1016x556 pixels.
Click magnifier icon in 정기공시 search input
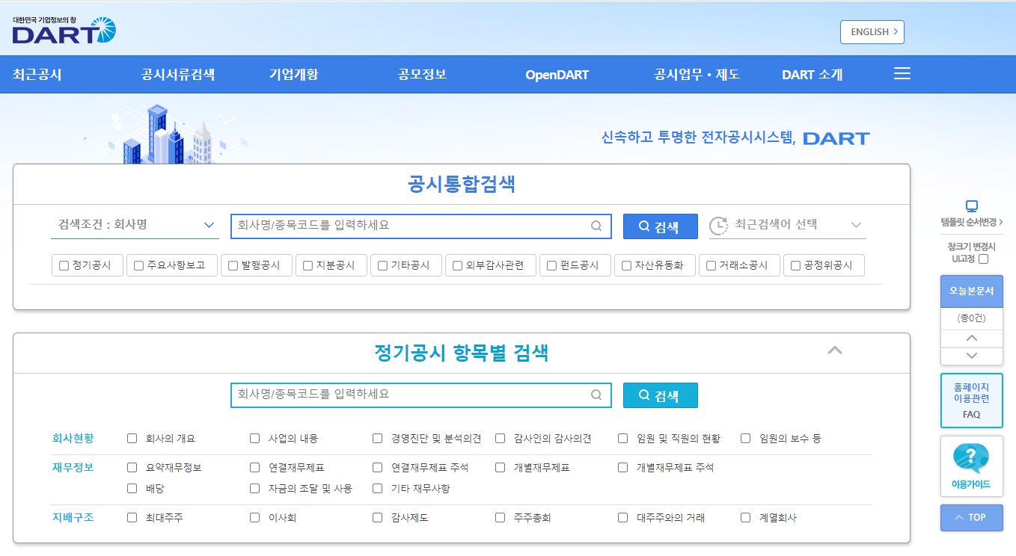(596, 395)
